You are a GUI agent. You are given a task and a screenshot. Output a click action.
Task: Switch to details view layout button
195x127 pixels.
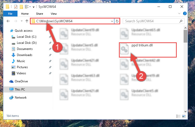178,116
